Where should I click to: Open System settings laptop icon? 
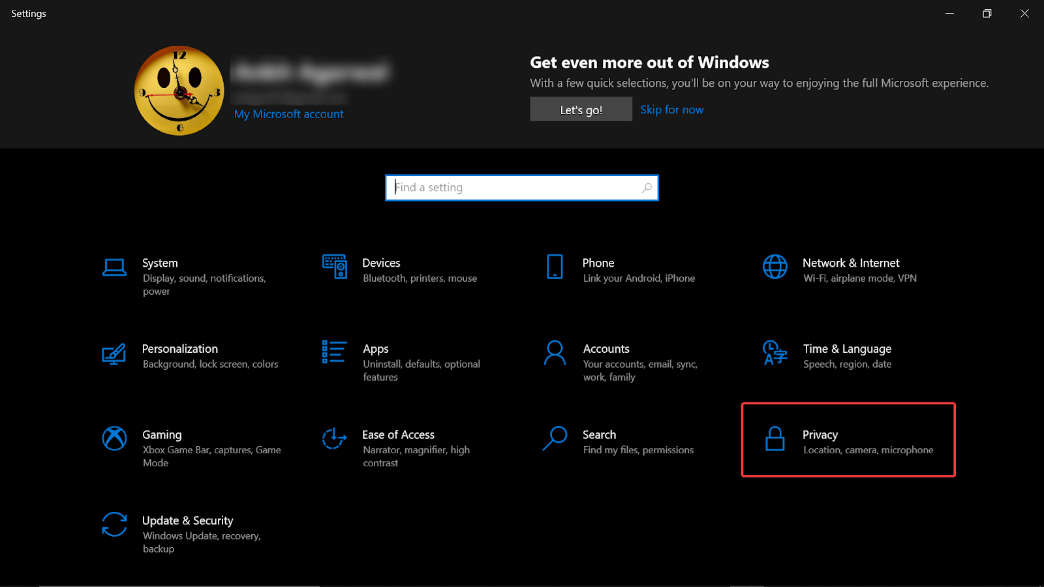pyautogui.click(x=114, y=267)
